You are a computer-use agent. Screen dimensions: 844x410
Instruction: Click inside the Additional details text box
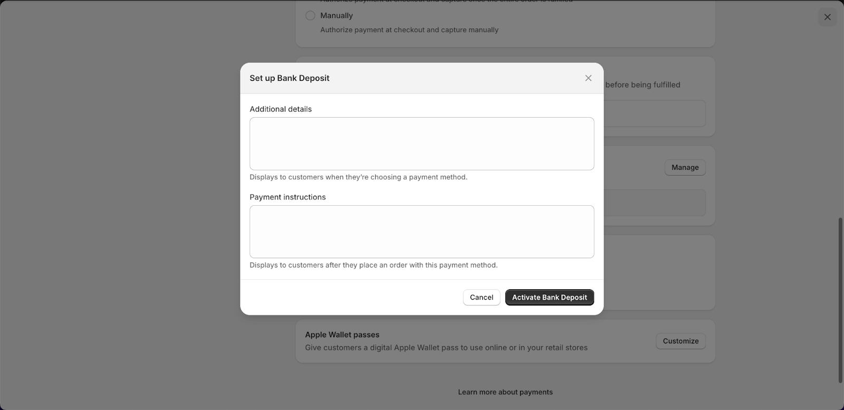click(421, 143)
